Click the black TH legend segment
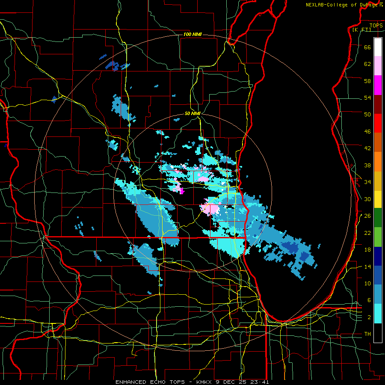 [x=378, y=332]
